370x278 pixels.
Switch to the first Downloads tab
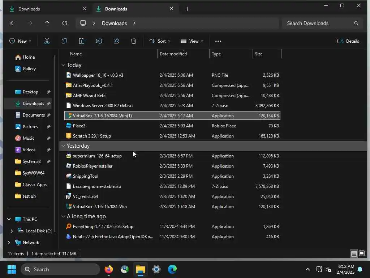tap(47, 9)
